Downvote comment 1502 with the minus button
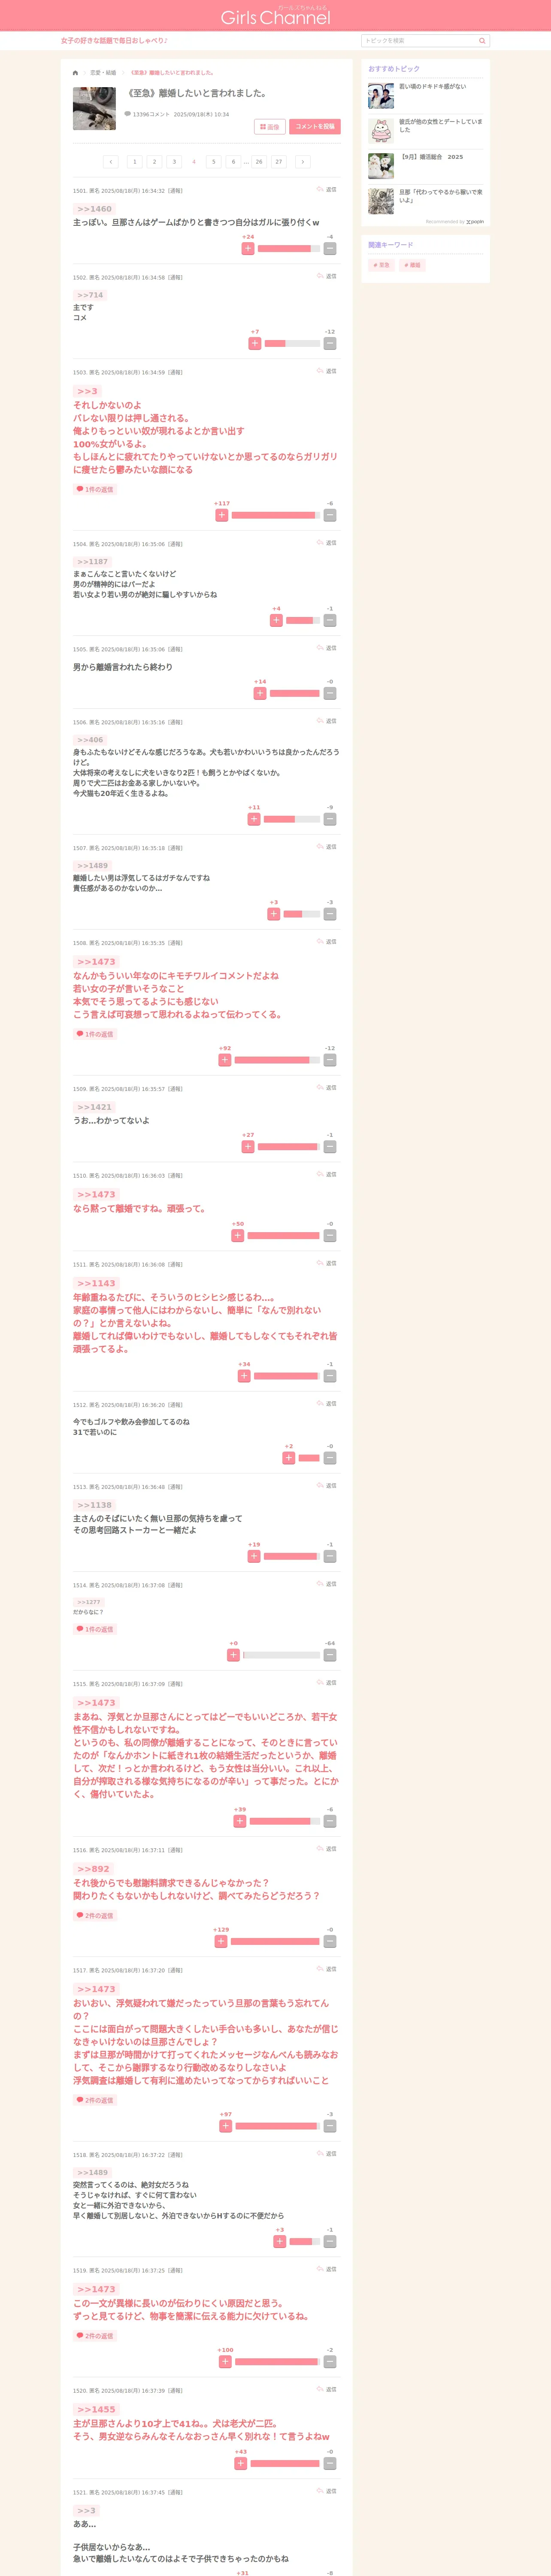Image resolution: width=551 pixels, height=2576 pixels. (x=330, y=343)
